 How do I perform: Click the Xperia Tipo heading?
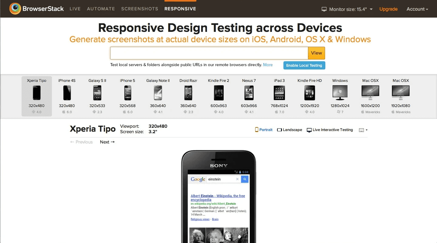point(93,129)
